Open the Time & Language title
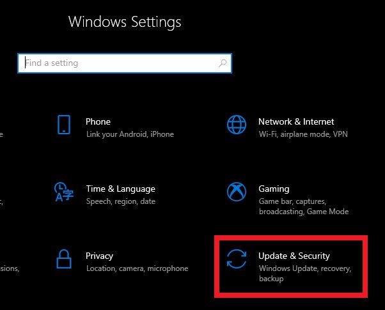Viewport: 385px width, 310px height. click(120, 189)
